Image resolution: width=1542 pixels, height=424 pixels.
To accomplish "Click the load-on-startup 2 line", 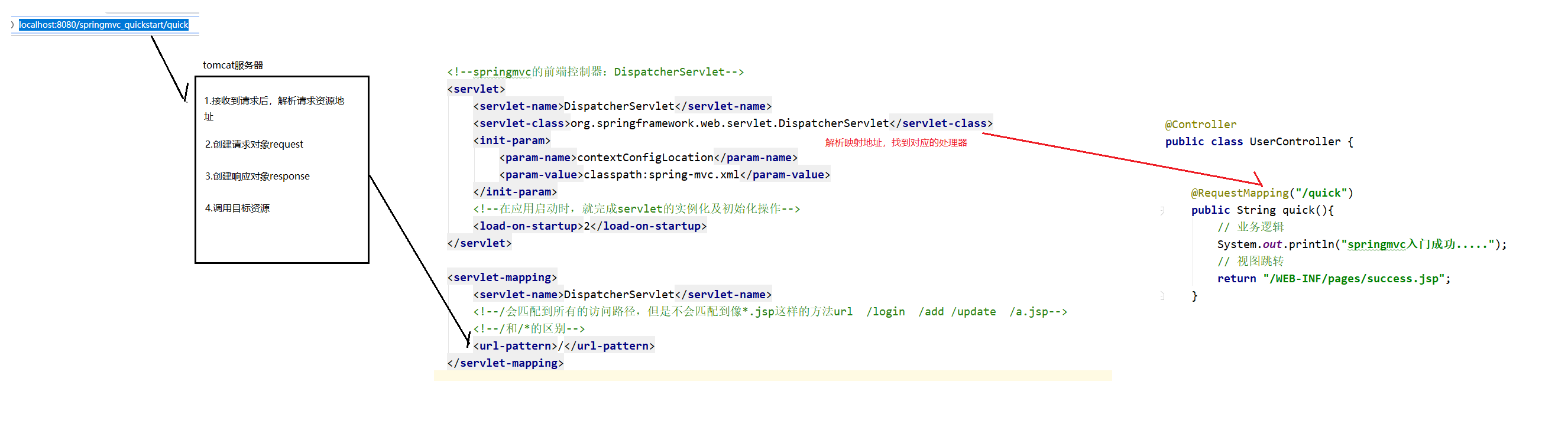I will (589, 226).
